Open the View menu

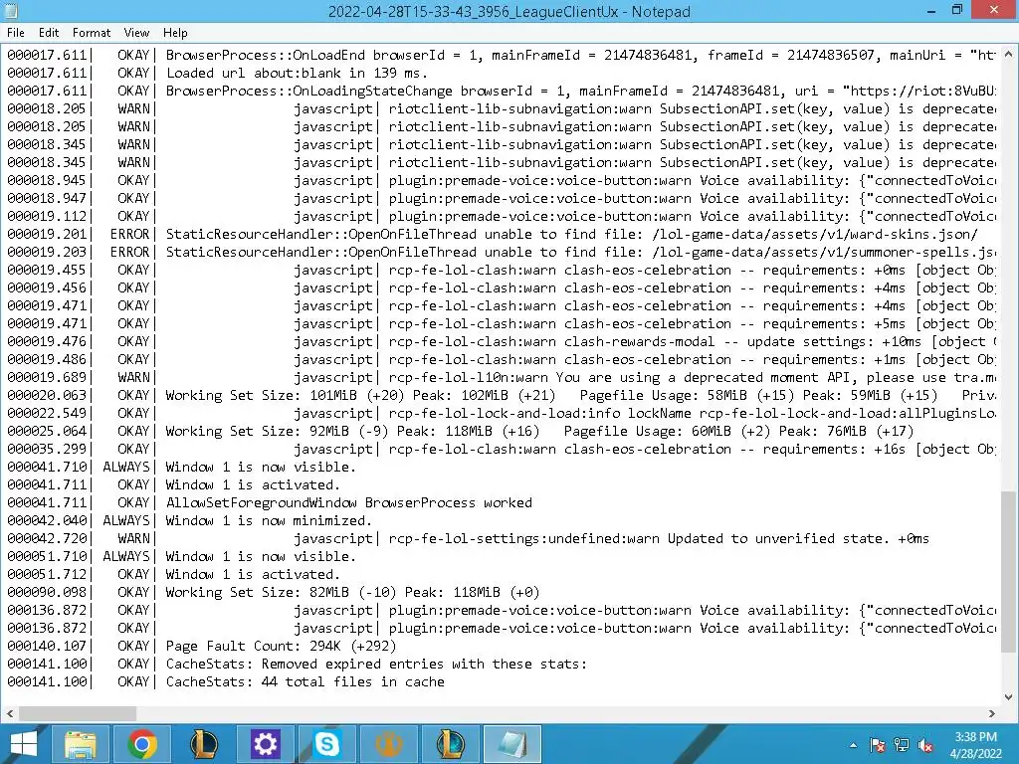[136, 33]
